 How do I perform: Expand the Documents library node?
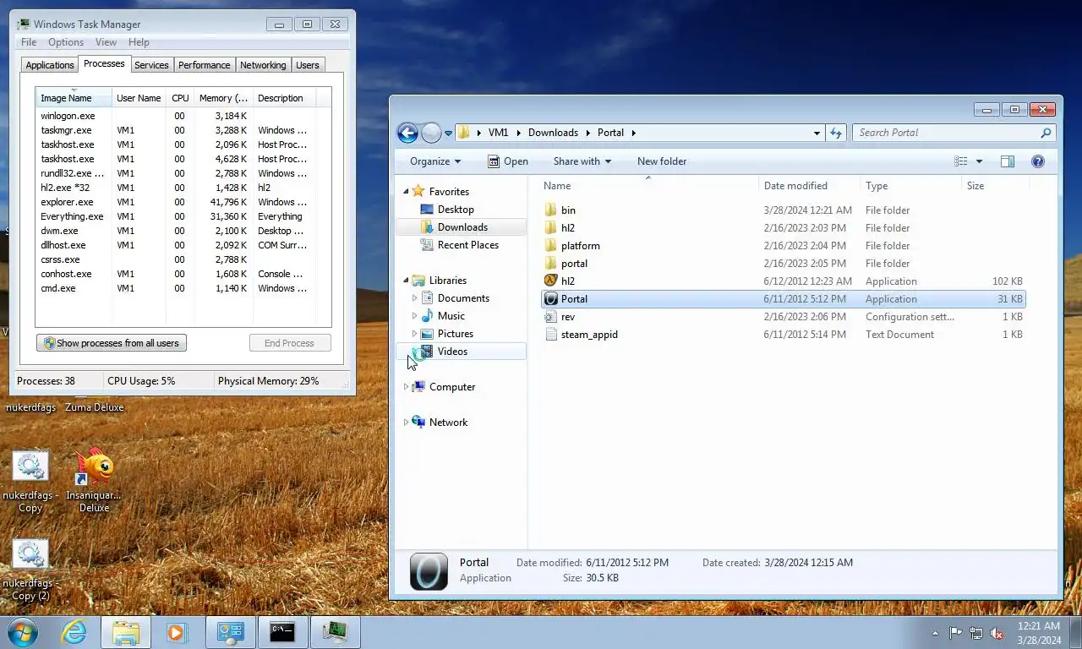tap(414, 298)
